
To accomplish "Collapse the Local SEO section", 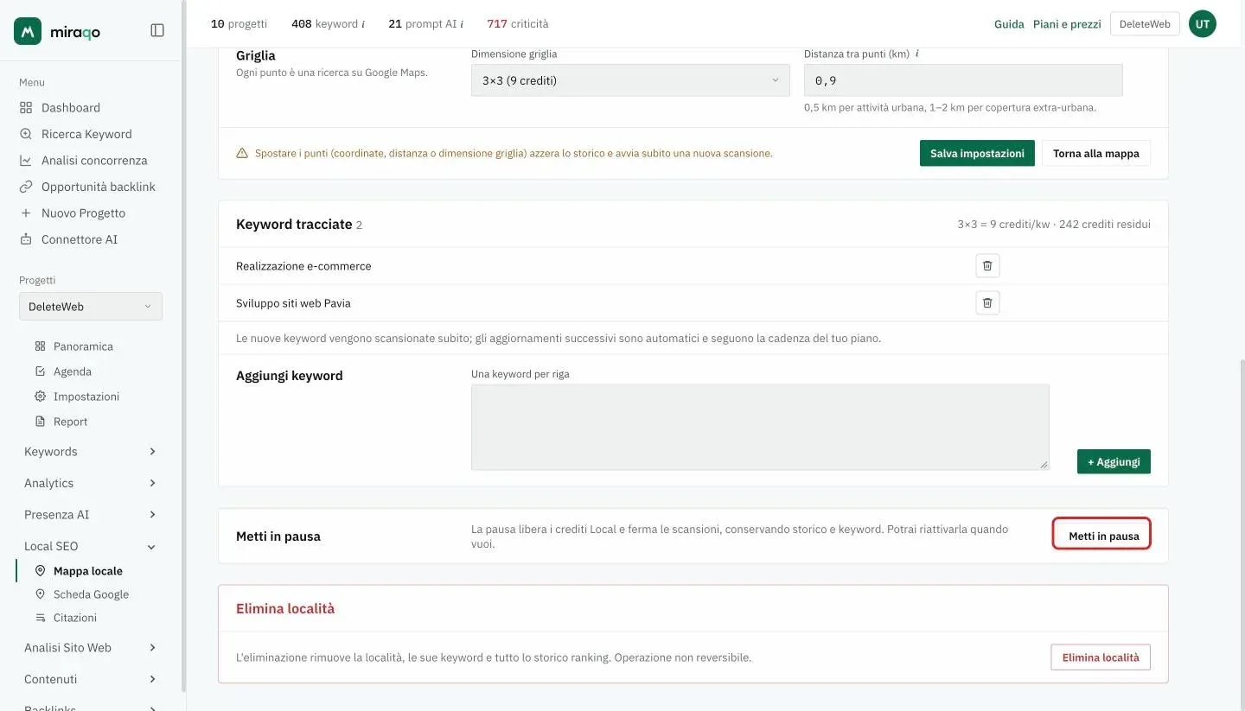I will 91,546.
